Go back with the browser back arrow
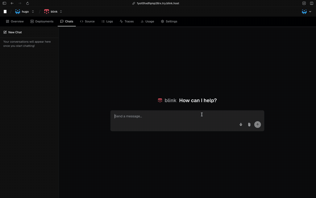 (12, 3)
